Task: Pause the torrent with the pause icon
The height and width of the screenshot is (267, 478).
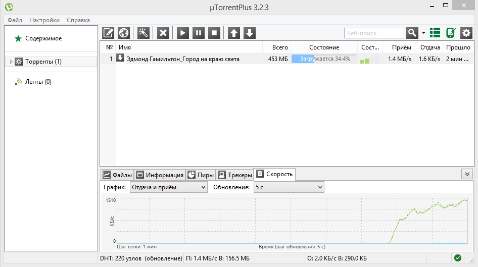Action: (x=199, y=33)
